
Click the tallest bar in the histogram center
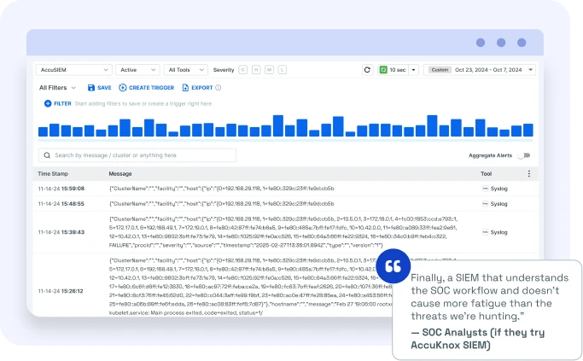[x=278, y=125]
